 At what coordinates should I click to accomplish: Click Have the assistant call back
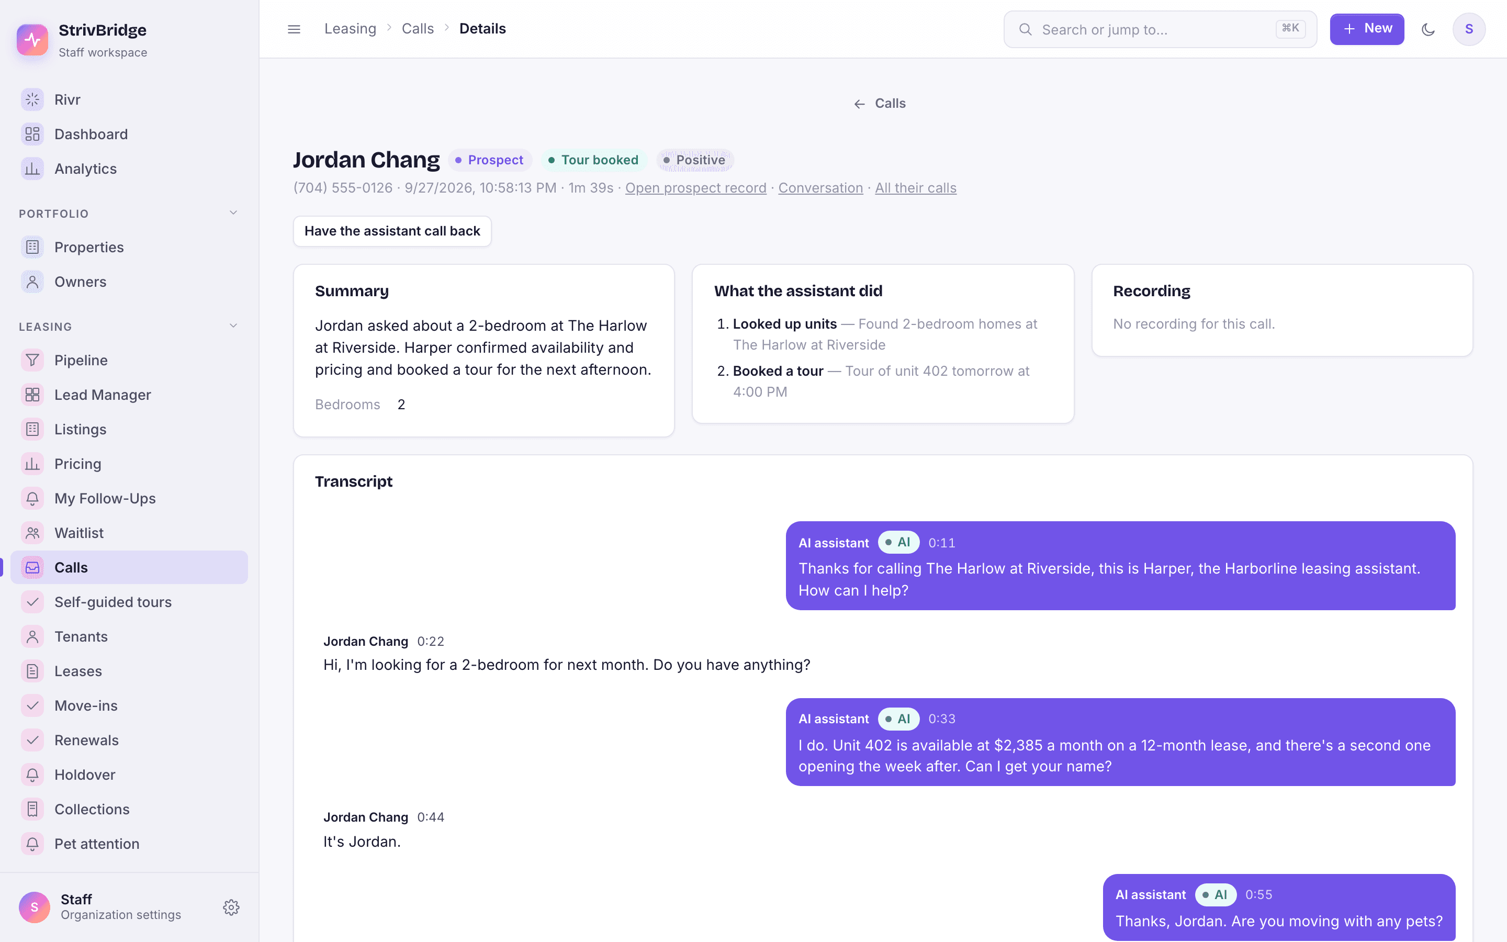click(x=392, y=231)
